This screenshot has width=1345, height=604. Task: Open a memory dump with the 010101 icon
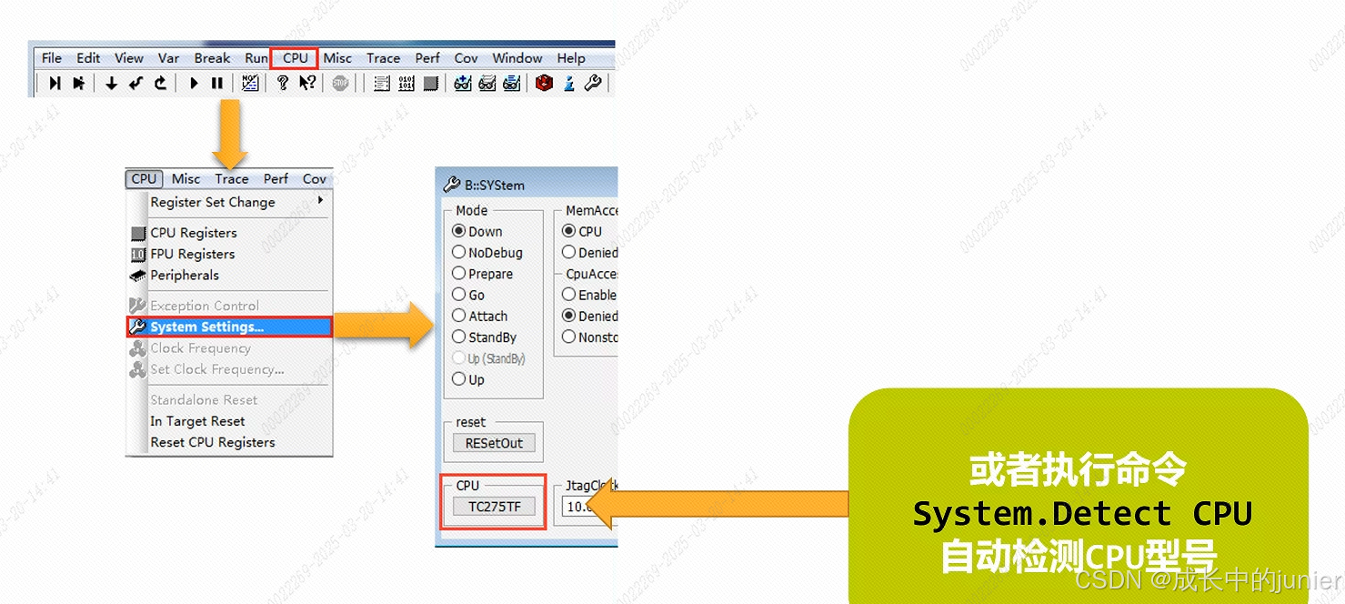(x=406, y=83)
